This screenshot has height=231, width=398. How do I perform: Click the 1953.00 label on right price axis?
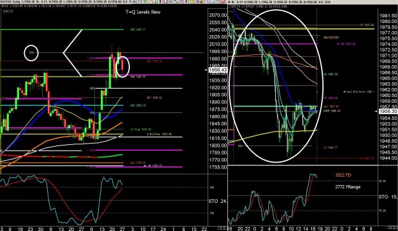coord(388,124)
